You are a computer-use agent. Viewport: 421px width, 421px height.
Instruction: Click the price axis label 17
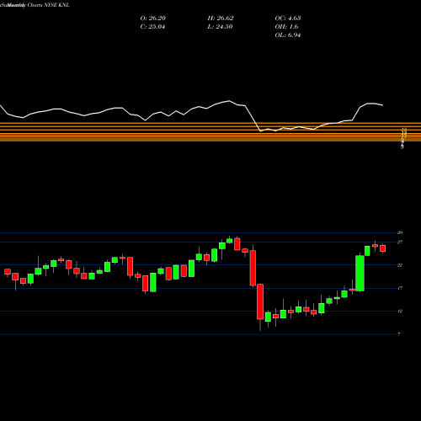click(x=400, y=288)
